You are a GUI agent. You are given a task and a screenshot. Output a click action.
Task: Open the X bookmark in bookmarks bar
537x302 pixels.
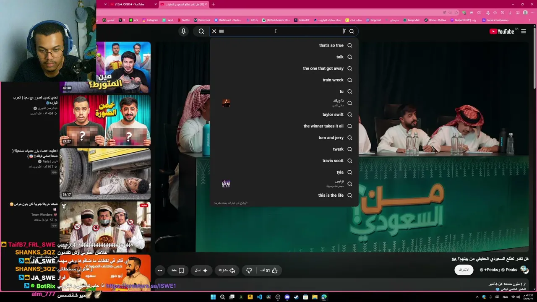click(122, 20)
